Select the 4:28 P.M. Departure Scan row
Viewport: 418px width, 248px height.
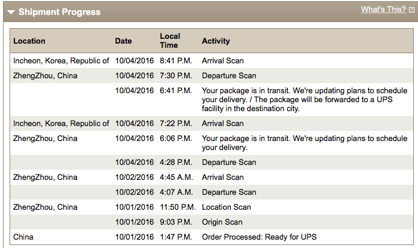pyautogui.click(x=212, y=162)
